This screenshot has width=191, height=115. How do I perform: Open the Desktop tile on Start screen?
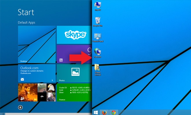[37, 45]
